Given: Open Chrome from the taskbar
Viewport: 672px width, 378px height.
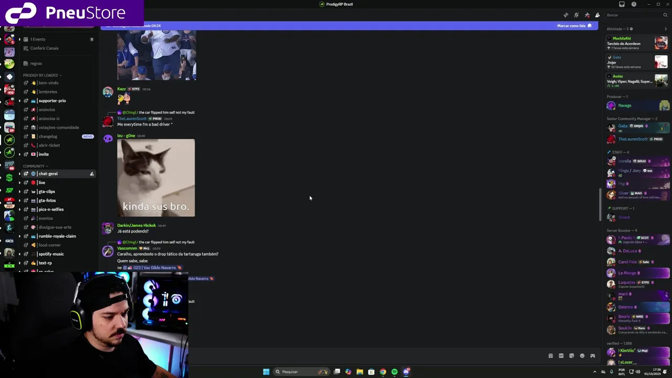Looking at the screenshot, I should [383, 372].
